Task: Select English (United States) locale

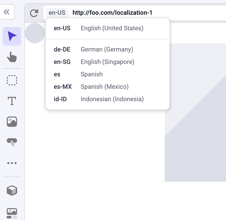Action: [103, 28]
